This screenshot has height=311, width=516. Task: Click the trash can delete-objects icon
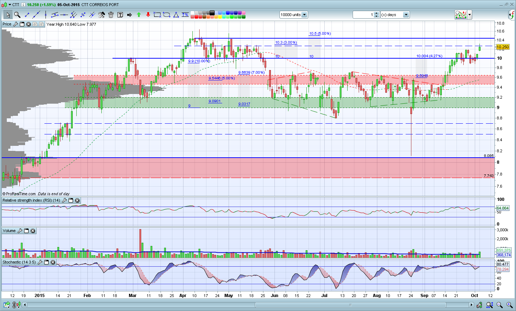click(111, 15)
